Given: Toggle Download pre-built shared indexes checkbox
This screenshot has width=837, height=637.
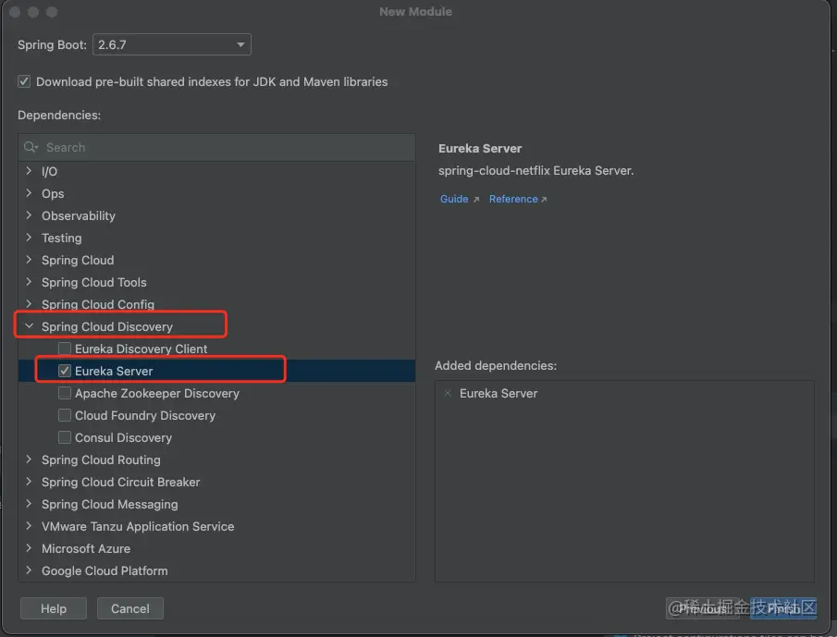Looking at the screenshot, I should (24, 81).
